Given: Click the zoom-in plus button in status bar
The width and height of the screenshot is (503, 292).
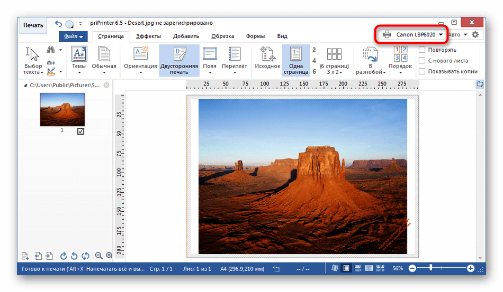Looking at the screenshot, I should [470, 268].
